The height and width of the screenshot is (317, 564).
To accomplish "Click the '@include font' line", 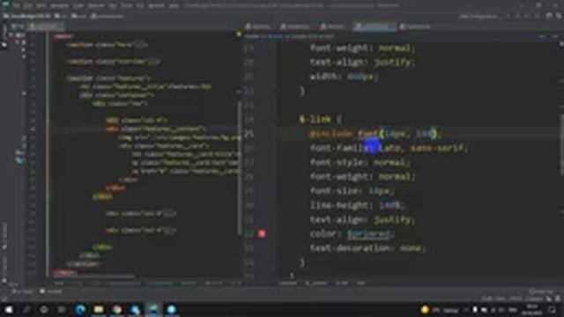I will pos(375,134).
